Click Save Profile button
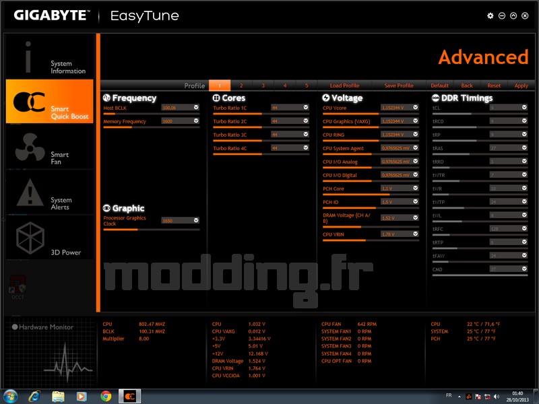The width and height of the screenshot is (539, 404). (x=399, y=86)
